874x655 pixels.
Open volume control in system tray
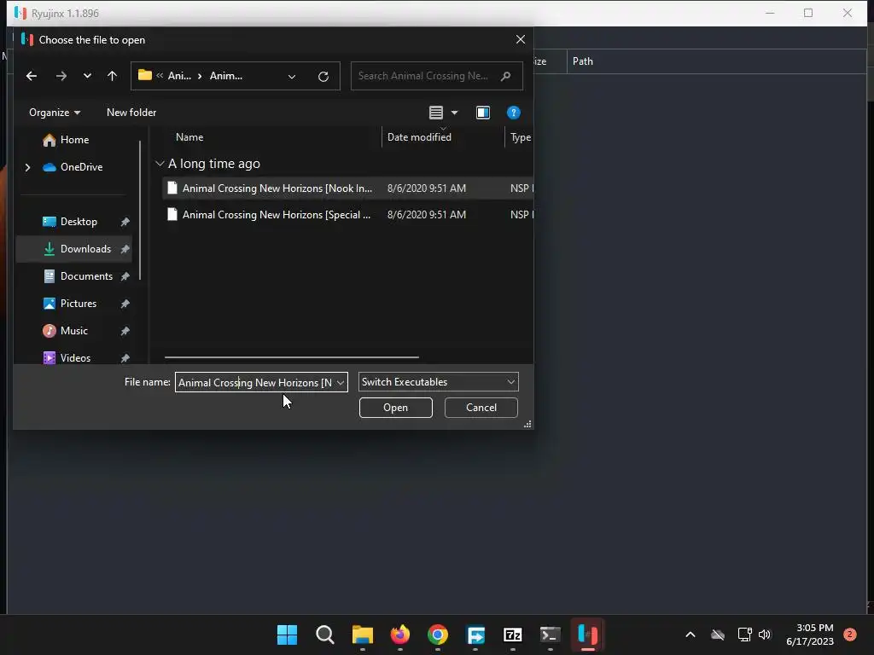tap(764, 635)
